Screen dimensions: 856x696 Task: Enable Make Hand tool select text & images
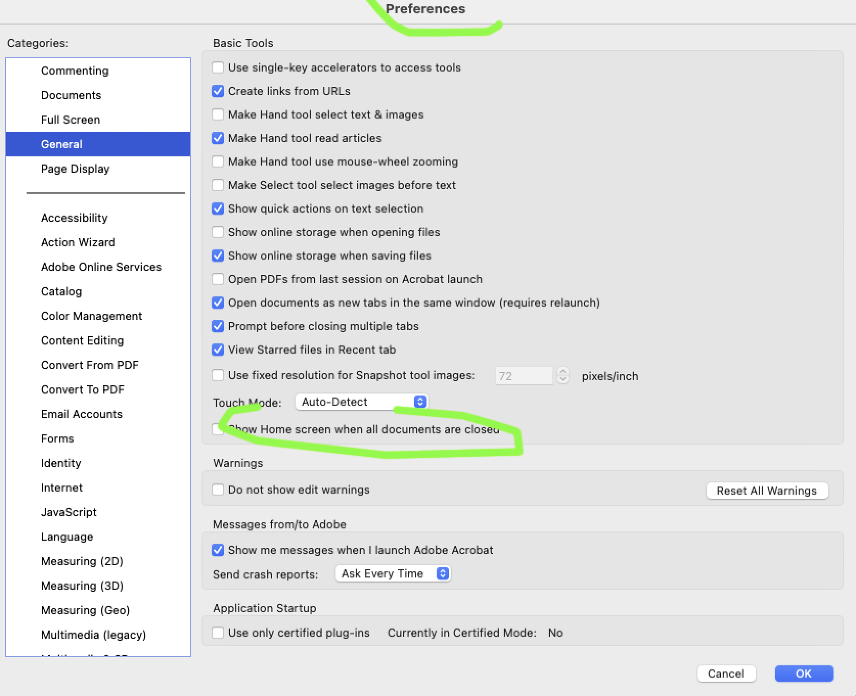[218, 114]
